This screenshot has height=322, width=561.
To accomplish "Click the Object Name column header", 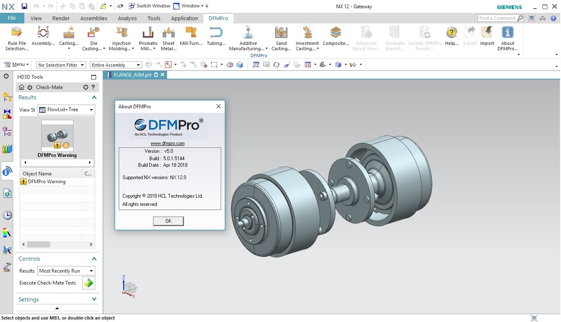I will point(51,174).
